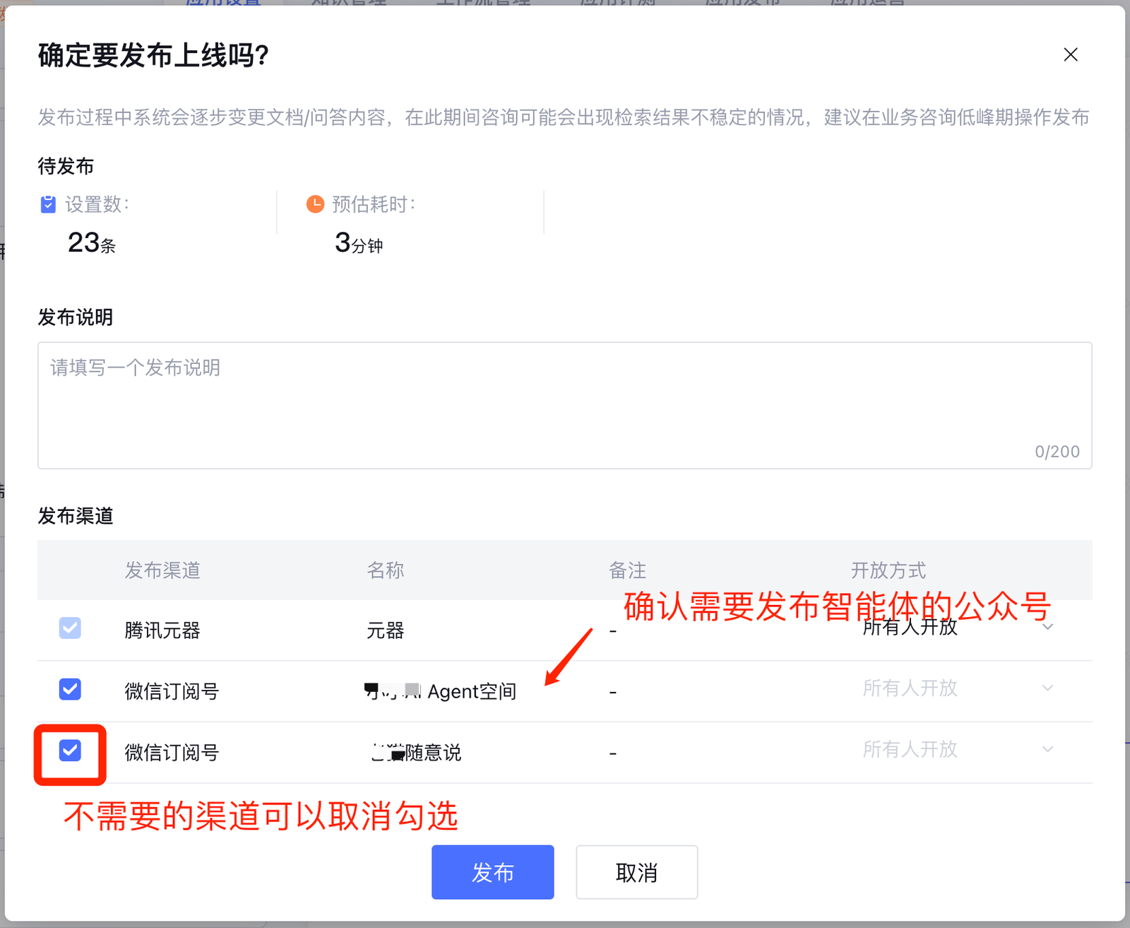Click the 取消 button
The image size is (1130, 928).
click(x=636, y=873)
